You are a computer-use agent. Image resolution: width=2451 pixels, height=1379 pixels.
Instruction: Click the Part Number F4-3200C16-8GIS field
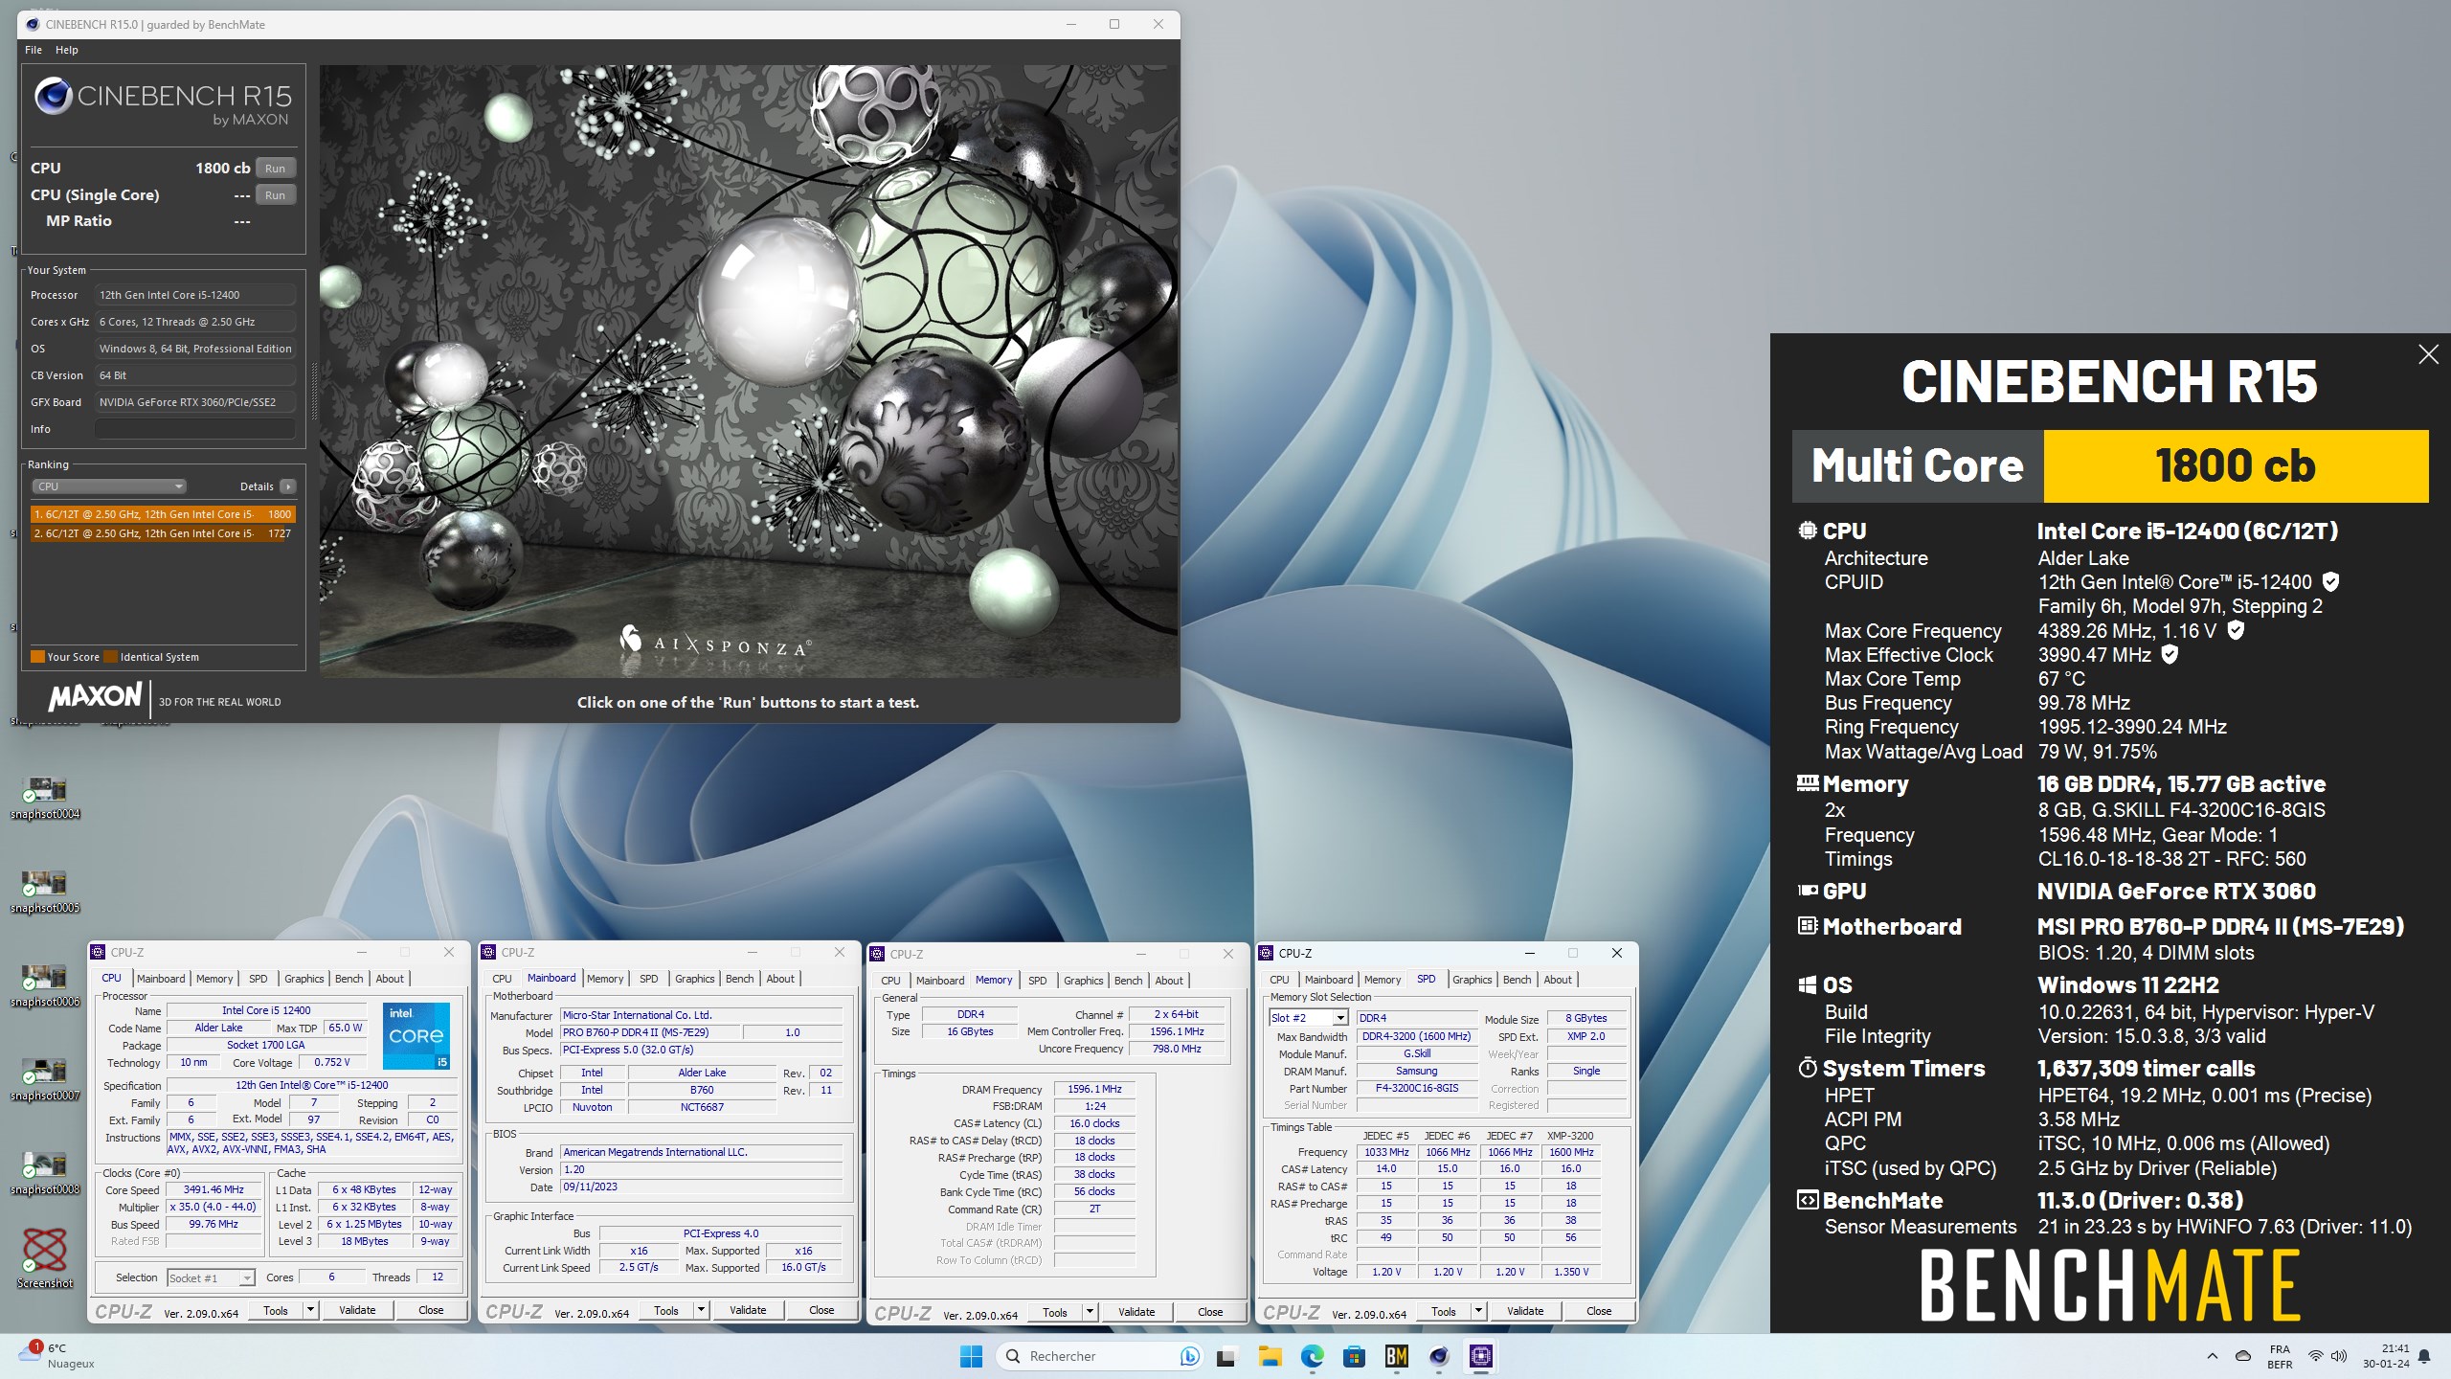(1417, 1088)
